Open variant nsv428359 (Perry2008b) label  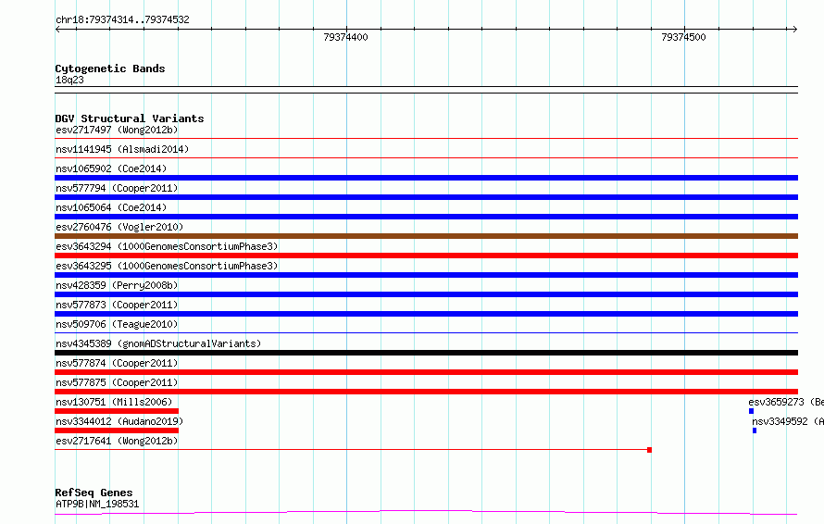pyautogui.click(x=117, y=285)
